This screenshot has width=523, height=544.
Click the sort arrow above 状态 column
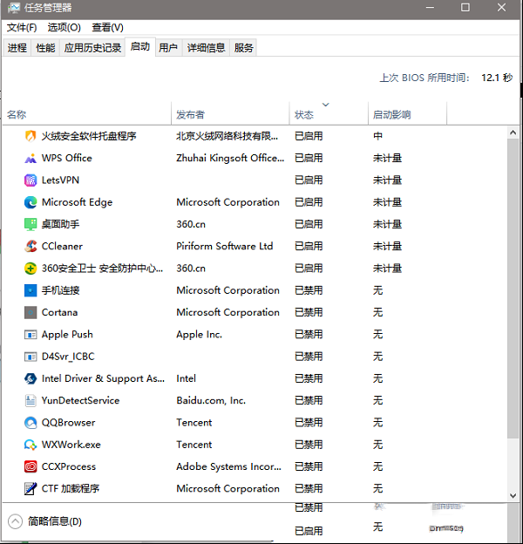[x=326, y=105]
